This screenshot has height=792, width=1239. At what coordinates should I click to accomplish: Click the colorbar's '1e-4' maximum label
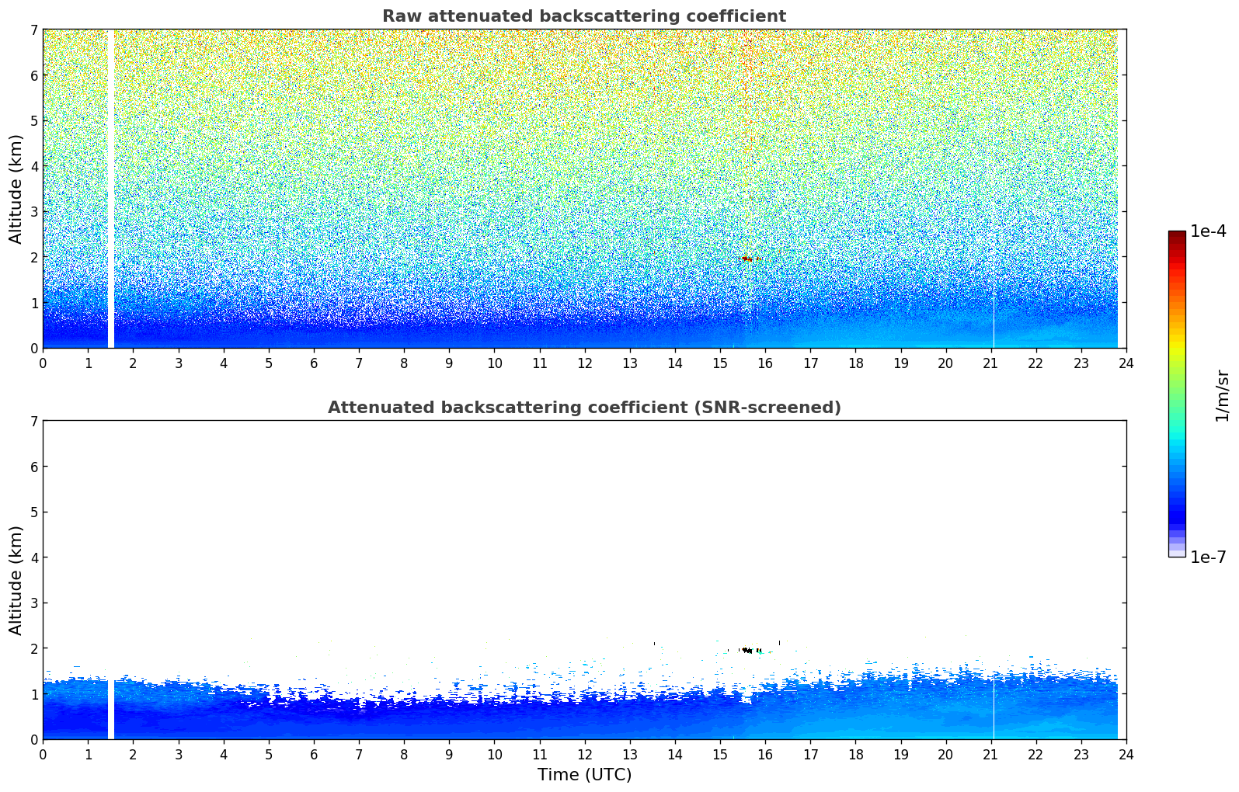1208,231
